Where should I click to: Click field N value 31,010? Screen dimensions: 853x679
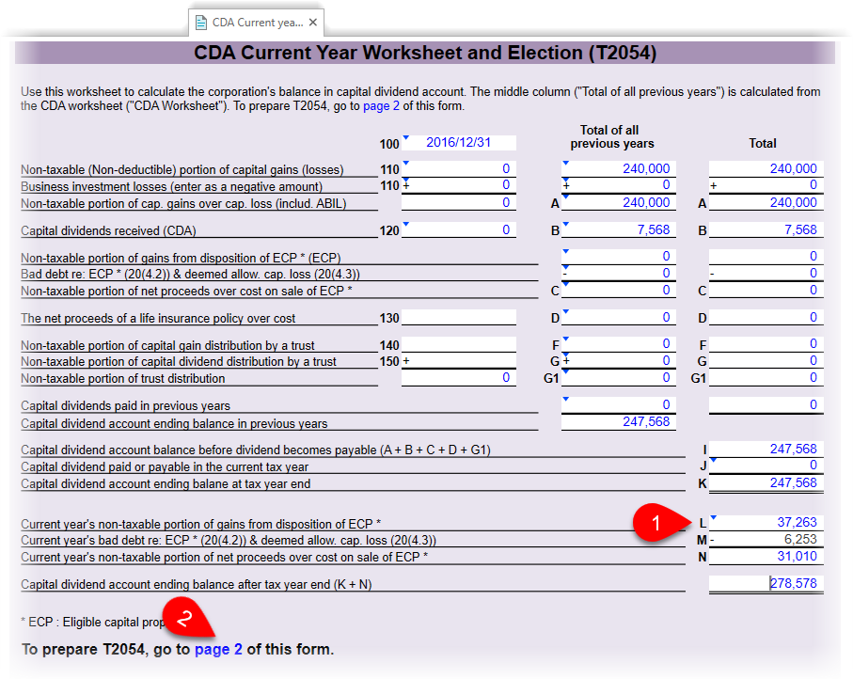(x=766, y=557)
